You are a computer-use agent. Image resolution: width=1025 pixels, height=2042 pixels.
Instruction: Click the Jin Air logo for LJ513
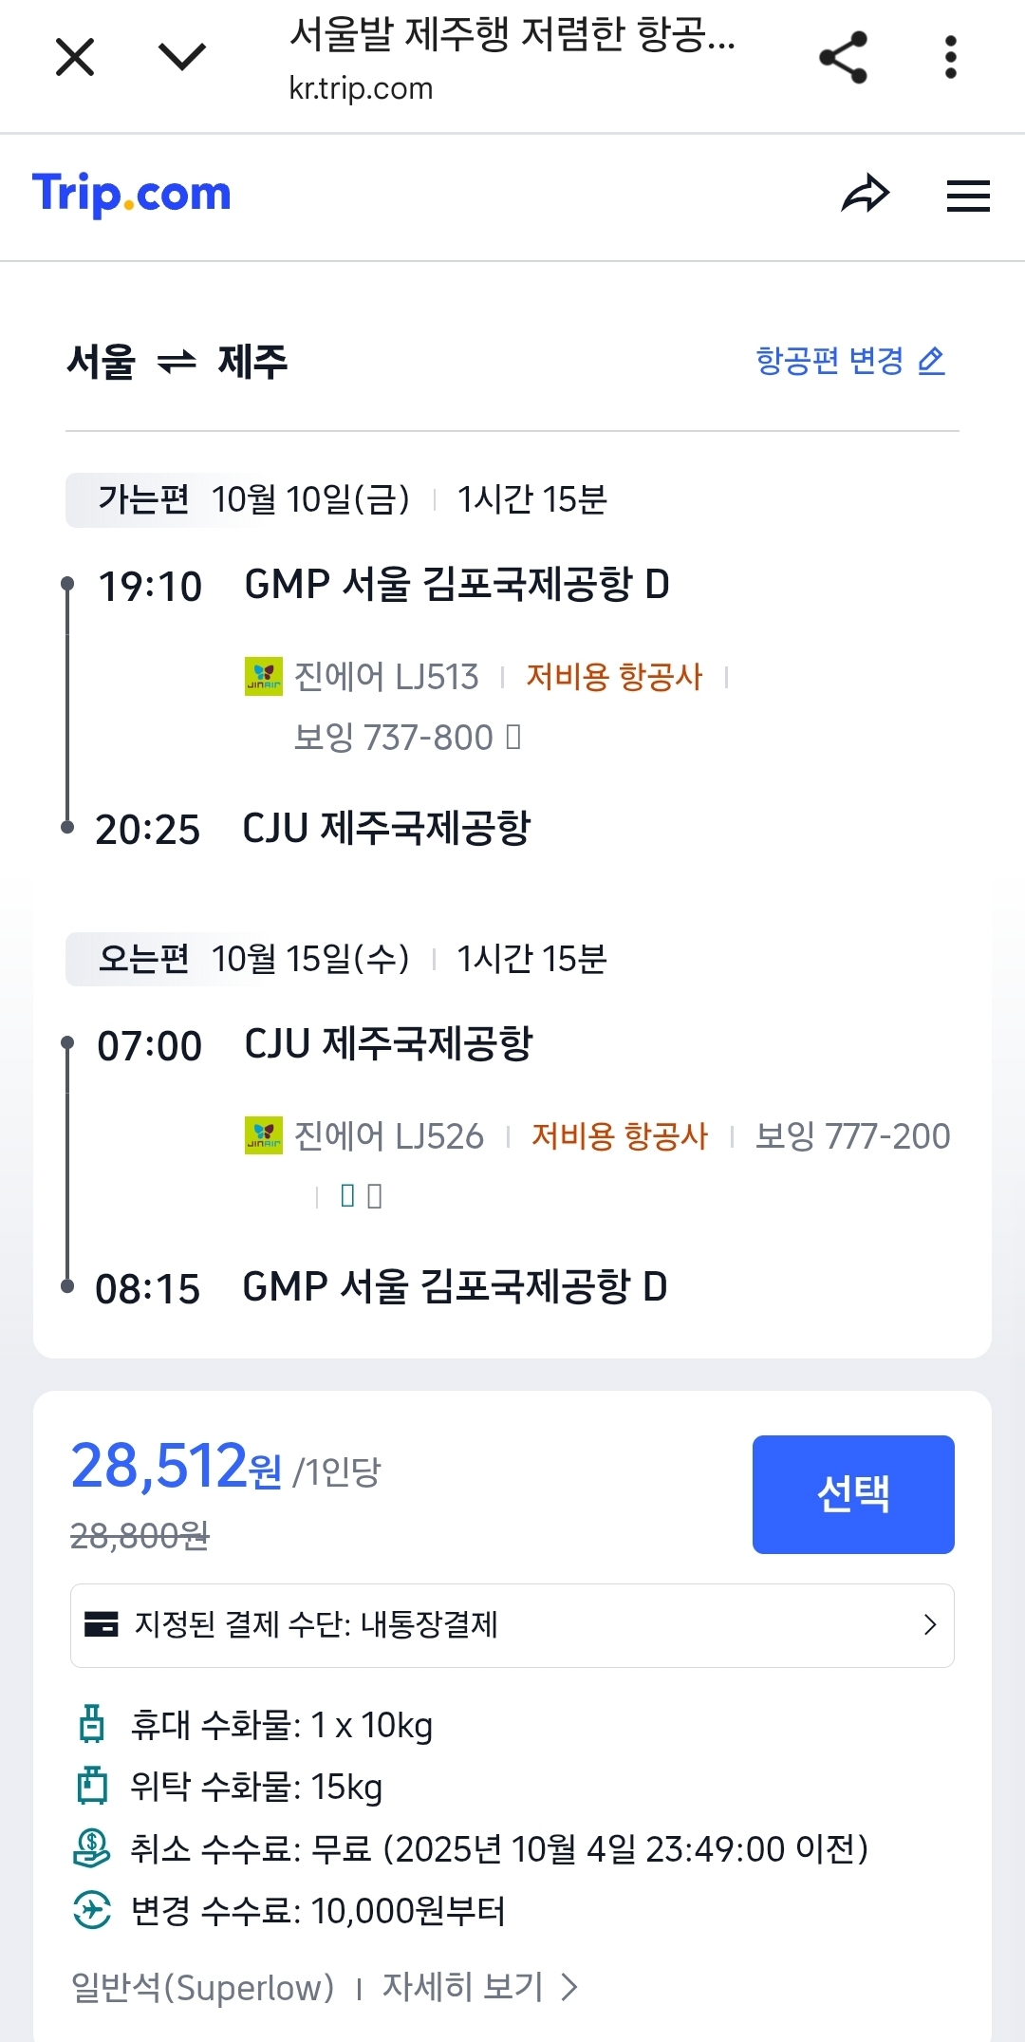tap(263, 677)
